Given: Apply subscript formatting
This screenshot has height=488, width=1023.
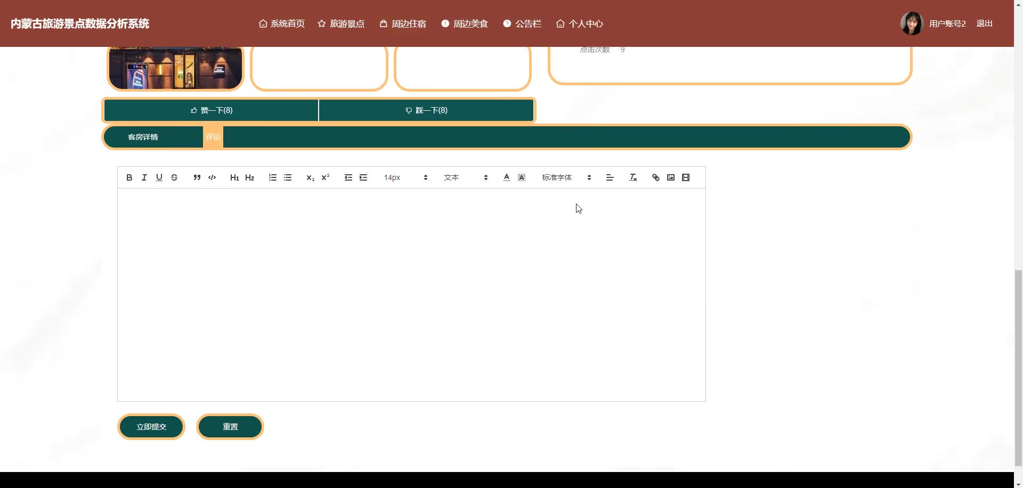Looking at the screenshot, I should (x=310, y=177).
